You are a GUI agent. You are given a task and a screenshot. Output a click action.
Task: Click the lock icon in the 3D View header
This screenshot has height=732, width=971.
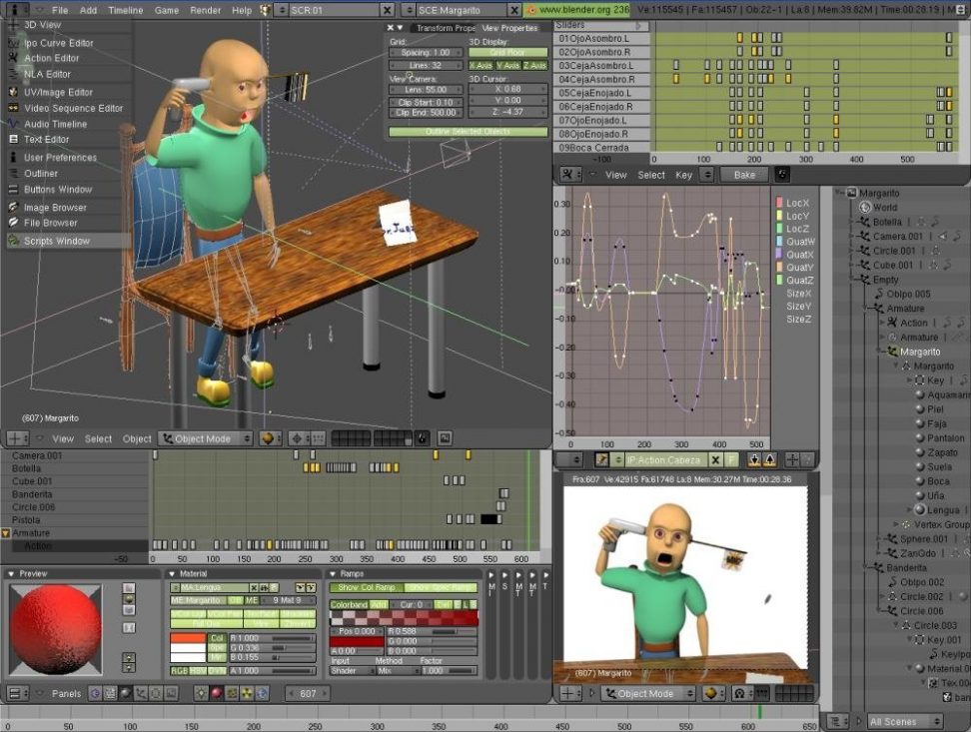coord(421,439)
